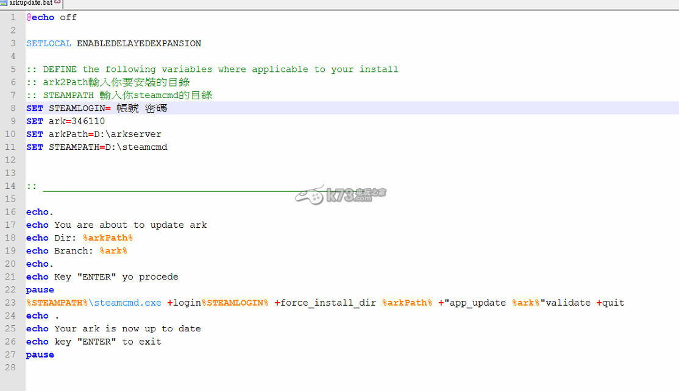Click the save-state icon on arkupdate.bat tab
The height and width of the screenshot is (391, 679).
(4, 3)
